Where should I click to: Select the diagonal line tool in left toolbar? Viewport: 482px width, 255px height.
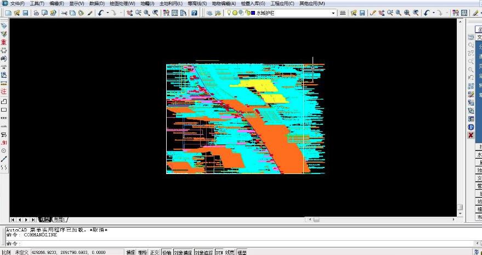4,159
